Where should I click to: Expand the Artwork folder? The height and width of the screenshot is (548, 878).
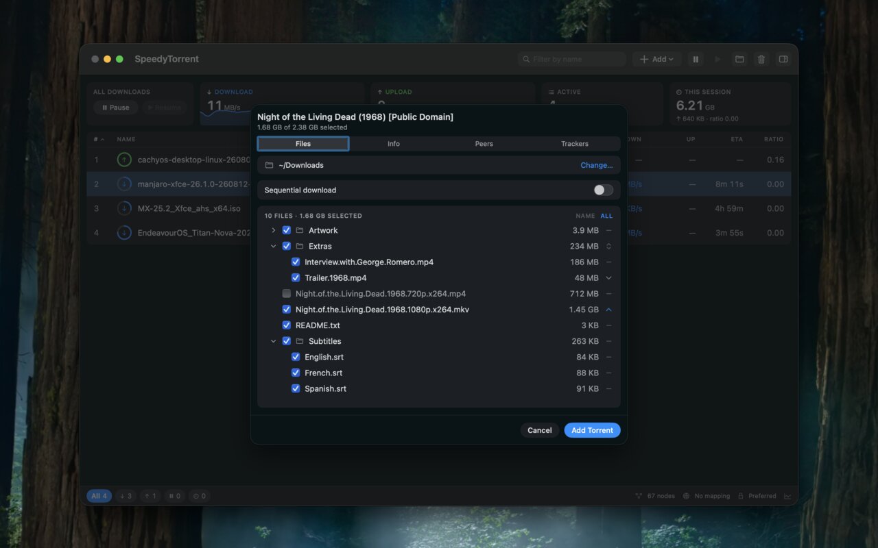coord(274,230)
